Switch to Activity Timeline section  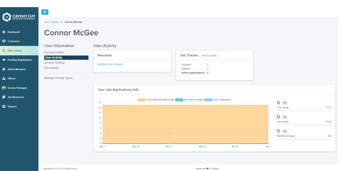coord(54,63)
